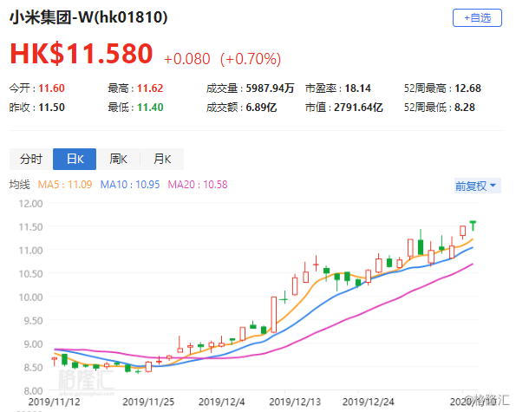The height and width of the screenshot is (412, 516).
Task: Click the tall red candlestick before 2019/12/13
Action: coord(274,314)
